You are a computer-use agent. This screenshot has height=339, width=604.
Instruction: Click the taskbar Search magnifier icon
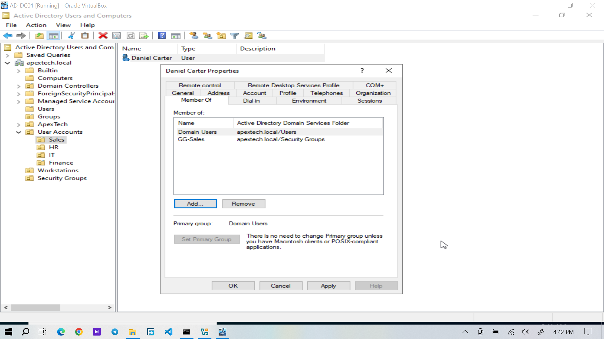pyautogui.click(x=25, y=332)
